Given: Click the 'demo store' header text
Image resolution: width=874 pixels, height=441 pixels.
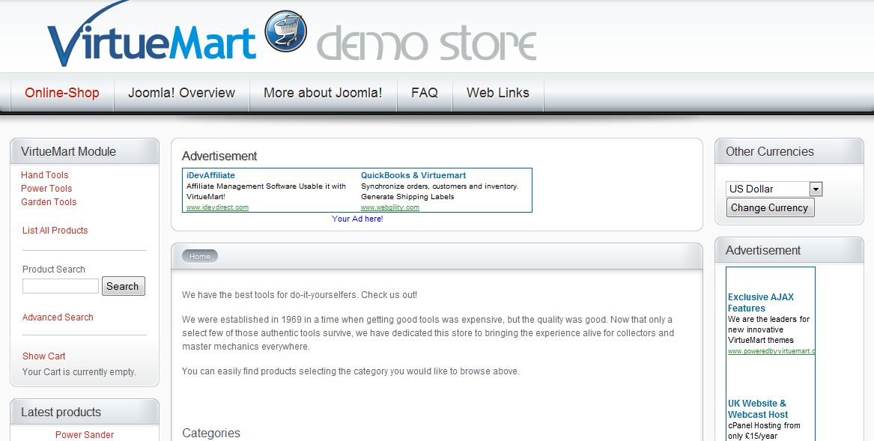Looking at the screenshot, I should (426, 43).
